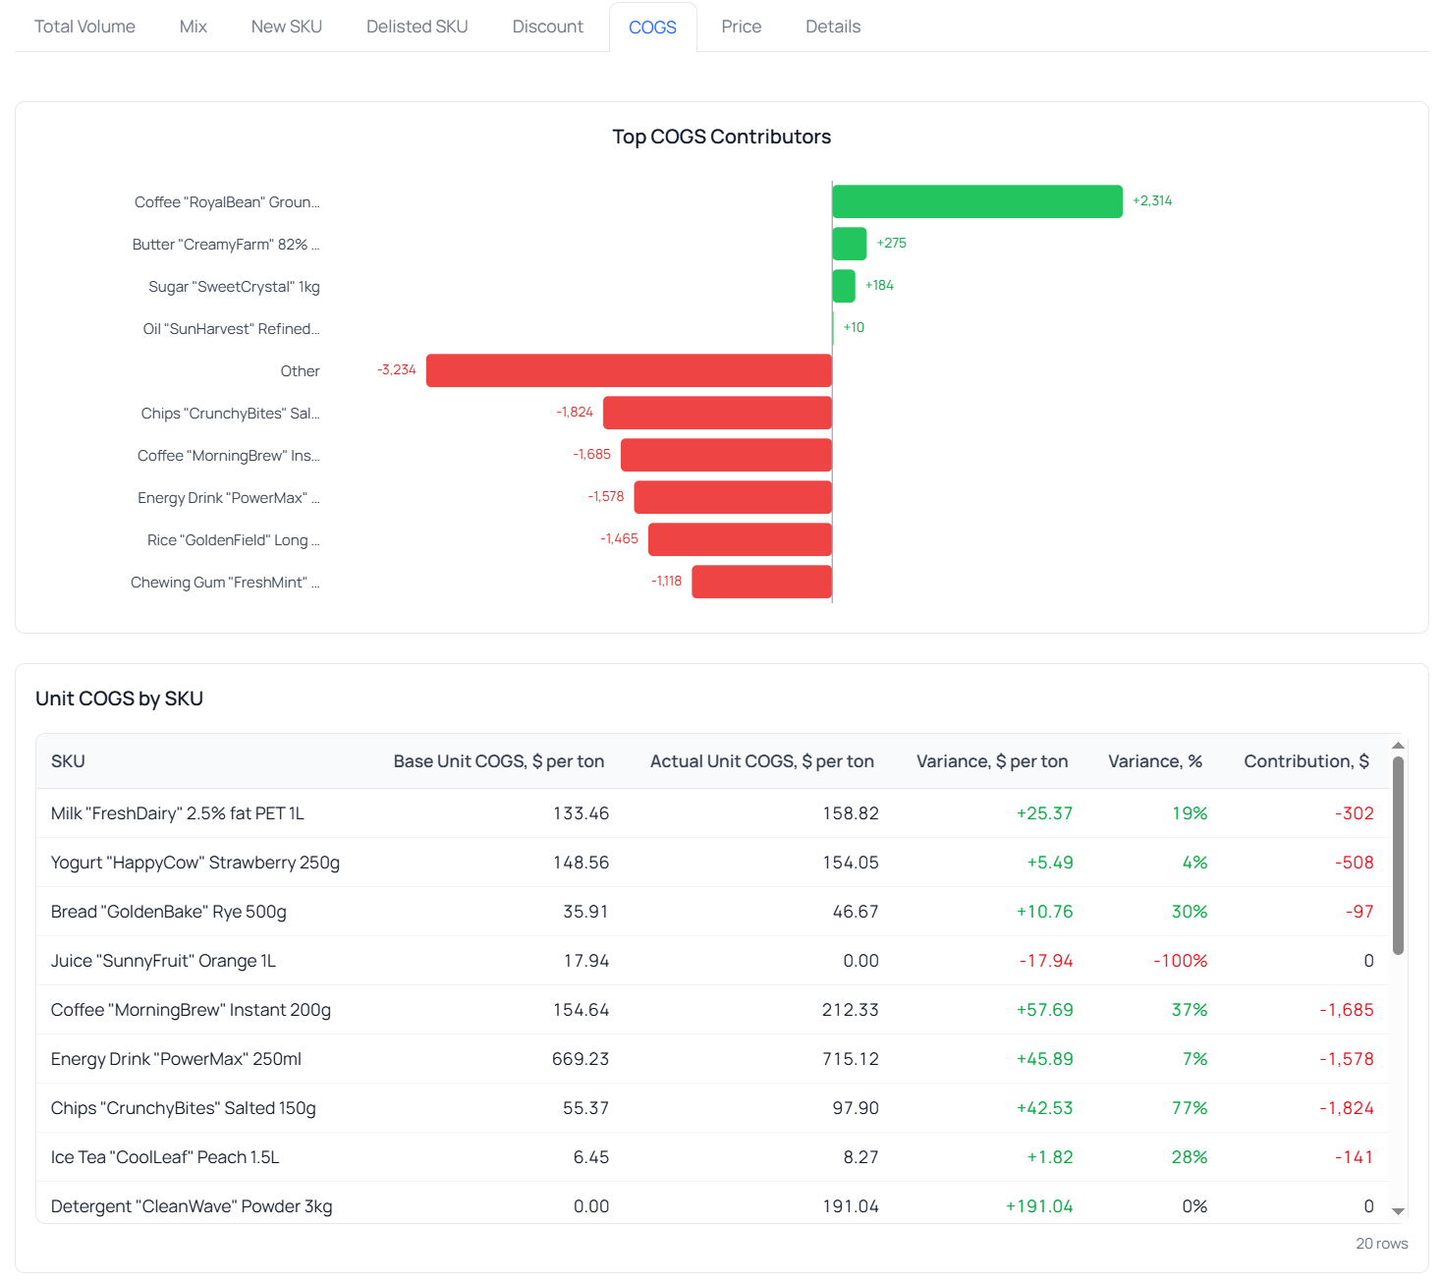
Task: Switch to the Total Volume tab
Action: coord(84,27)
